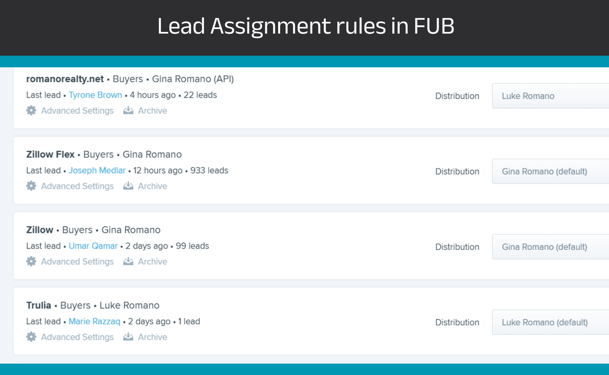The image size is (609, 375).
Task: Click Archive text for Zillow Buyers source
Action: [152, 262]
